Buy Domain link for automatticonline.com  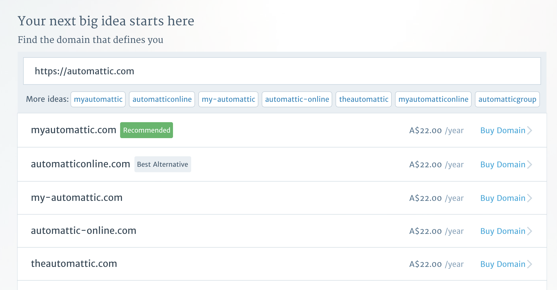click(x=503, y=165)
